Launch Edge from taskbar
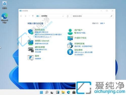 [69, 92]
